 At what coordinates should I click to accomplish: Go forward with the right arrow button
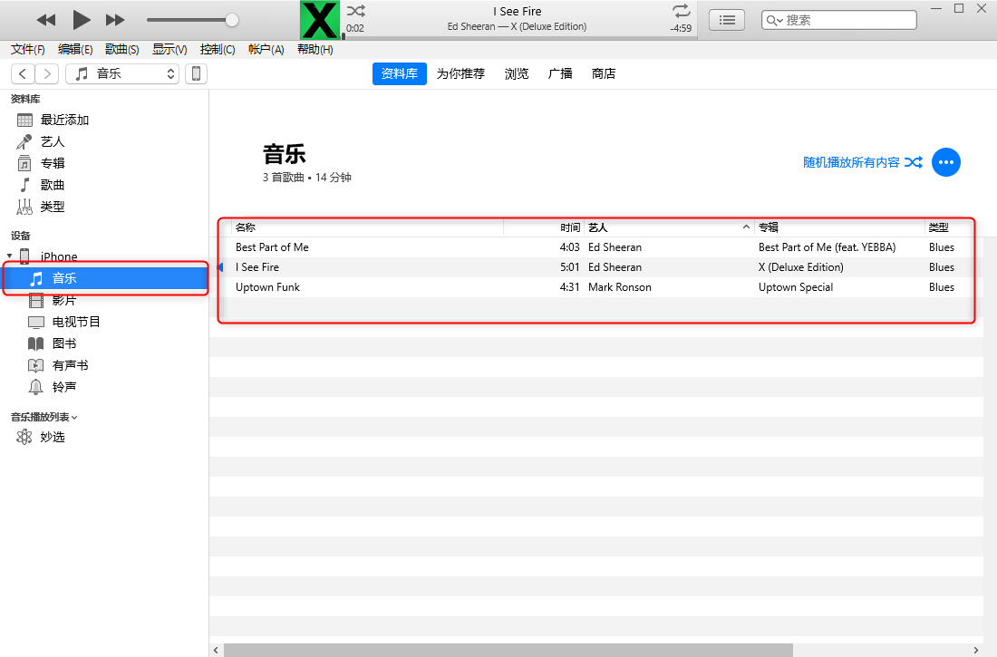tap(47, 73)
